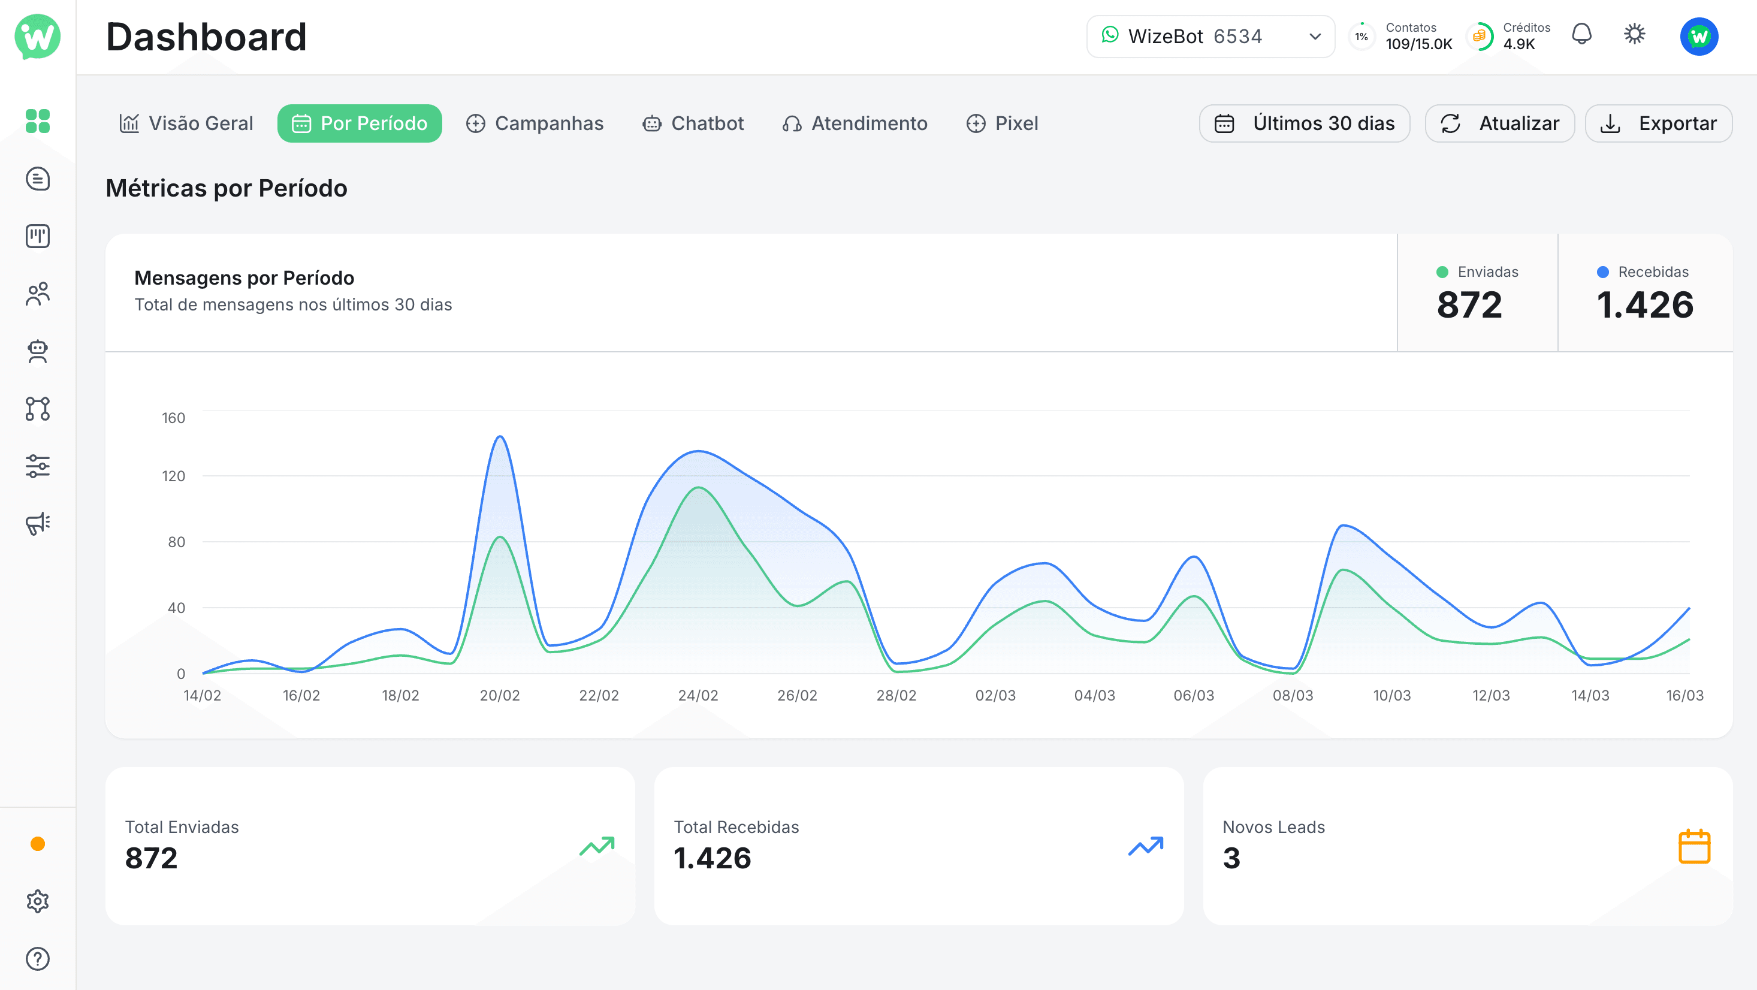The height and width of the screenshot is (990, 1757).
Task: Select the contacts people icon in sidebar
Action: pos(38,294)
